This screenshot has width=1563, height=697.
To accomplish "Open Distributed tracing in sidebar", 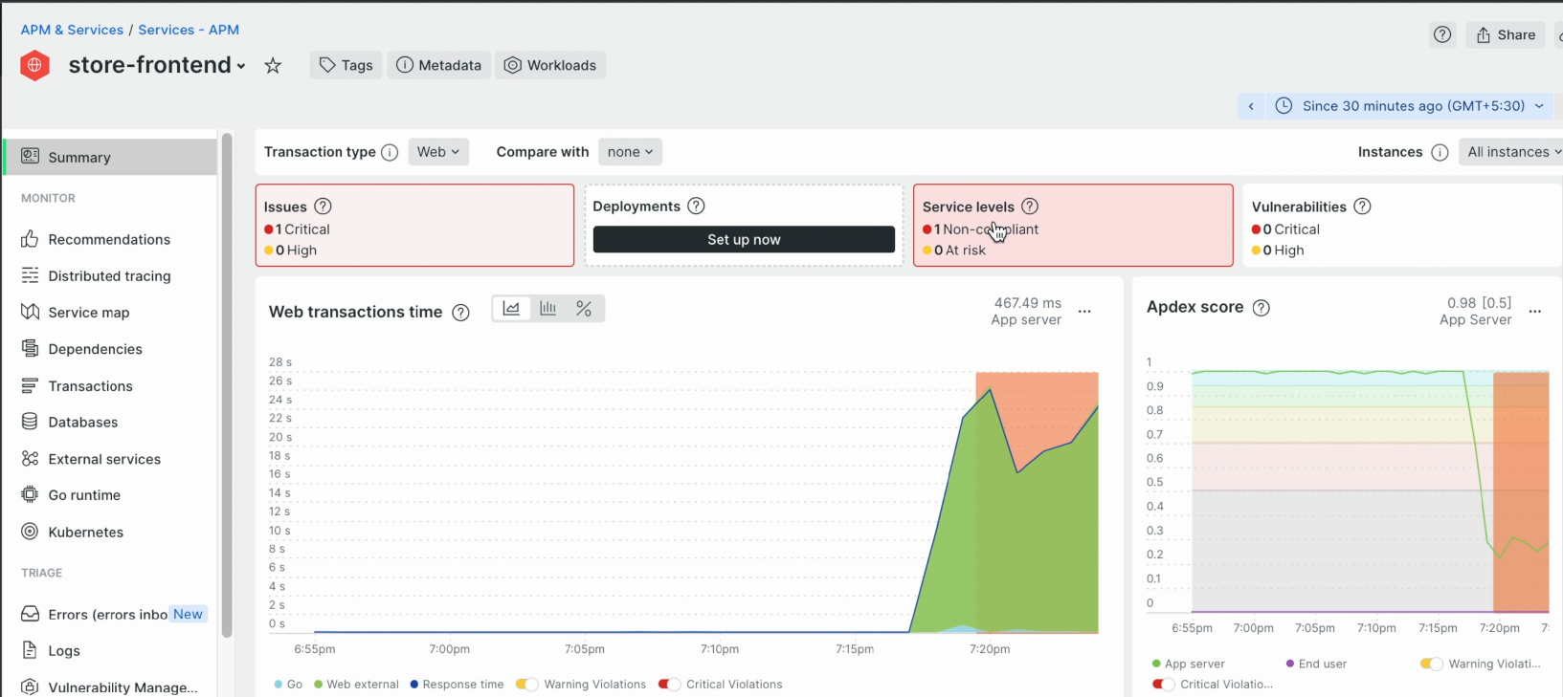I will (110, 275).
